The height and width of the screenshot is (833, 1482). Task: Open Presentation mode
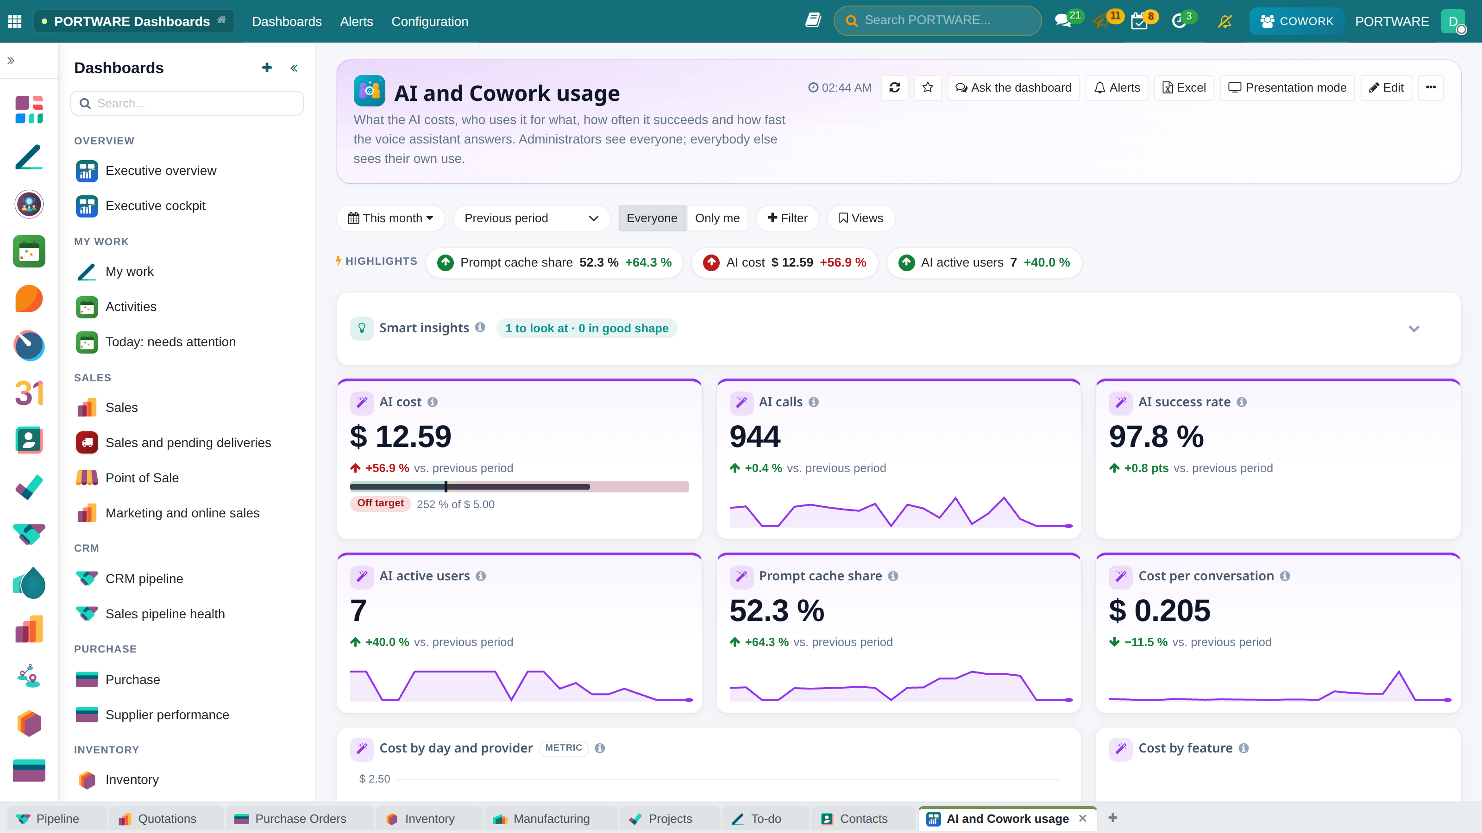1287,87
